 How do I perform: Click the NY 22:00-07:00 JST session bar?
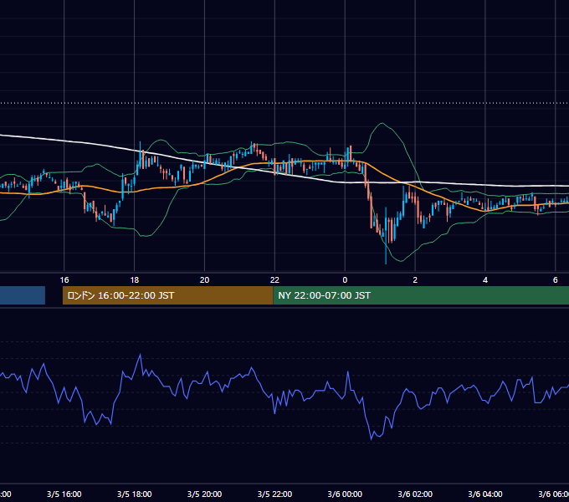pos(421,295)
